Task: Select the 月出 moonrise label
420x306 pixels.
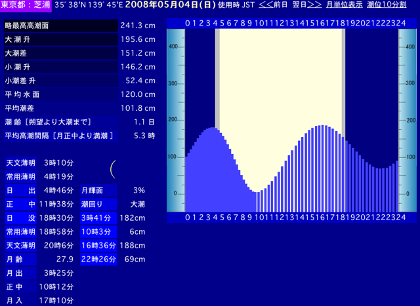Action: [20, 273]
